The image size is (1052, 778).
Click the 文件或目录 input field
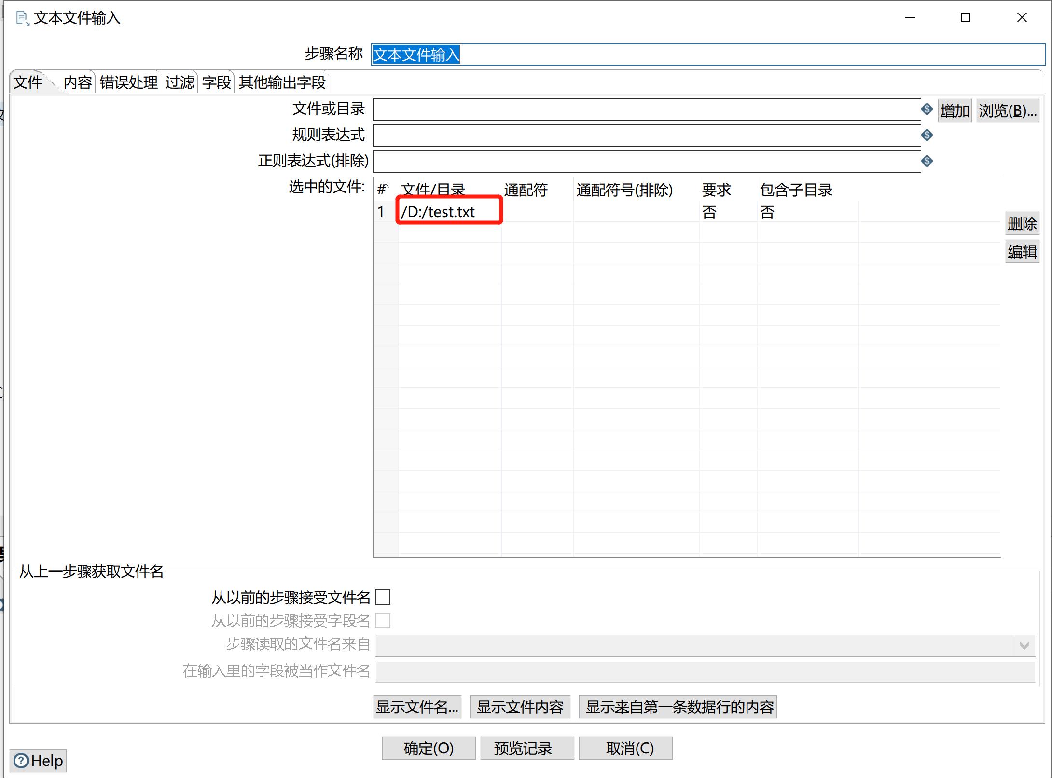[647, 109]
